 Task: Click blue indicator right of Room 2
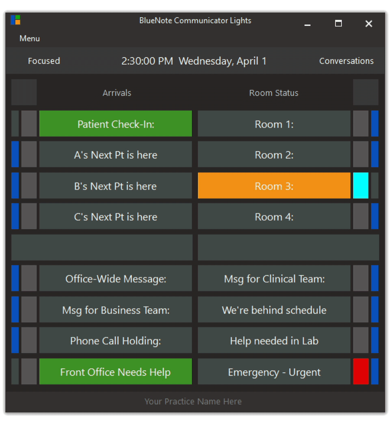click(375, 154)
